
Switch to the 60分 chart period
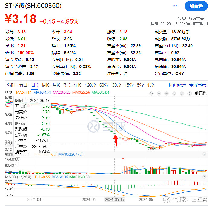pos(104,85)
